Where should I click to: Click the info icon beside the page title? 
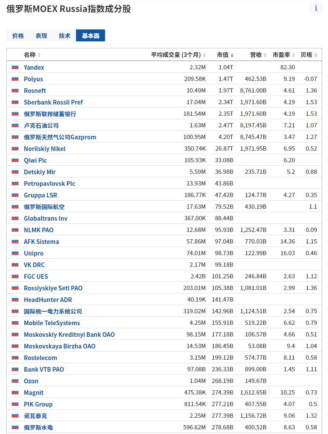tap(316, 8)
